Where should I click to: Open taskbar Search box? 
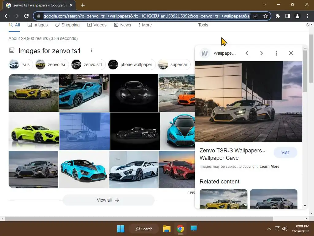[x=144, y=229]
